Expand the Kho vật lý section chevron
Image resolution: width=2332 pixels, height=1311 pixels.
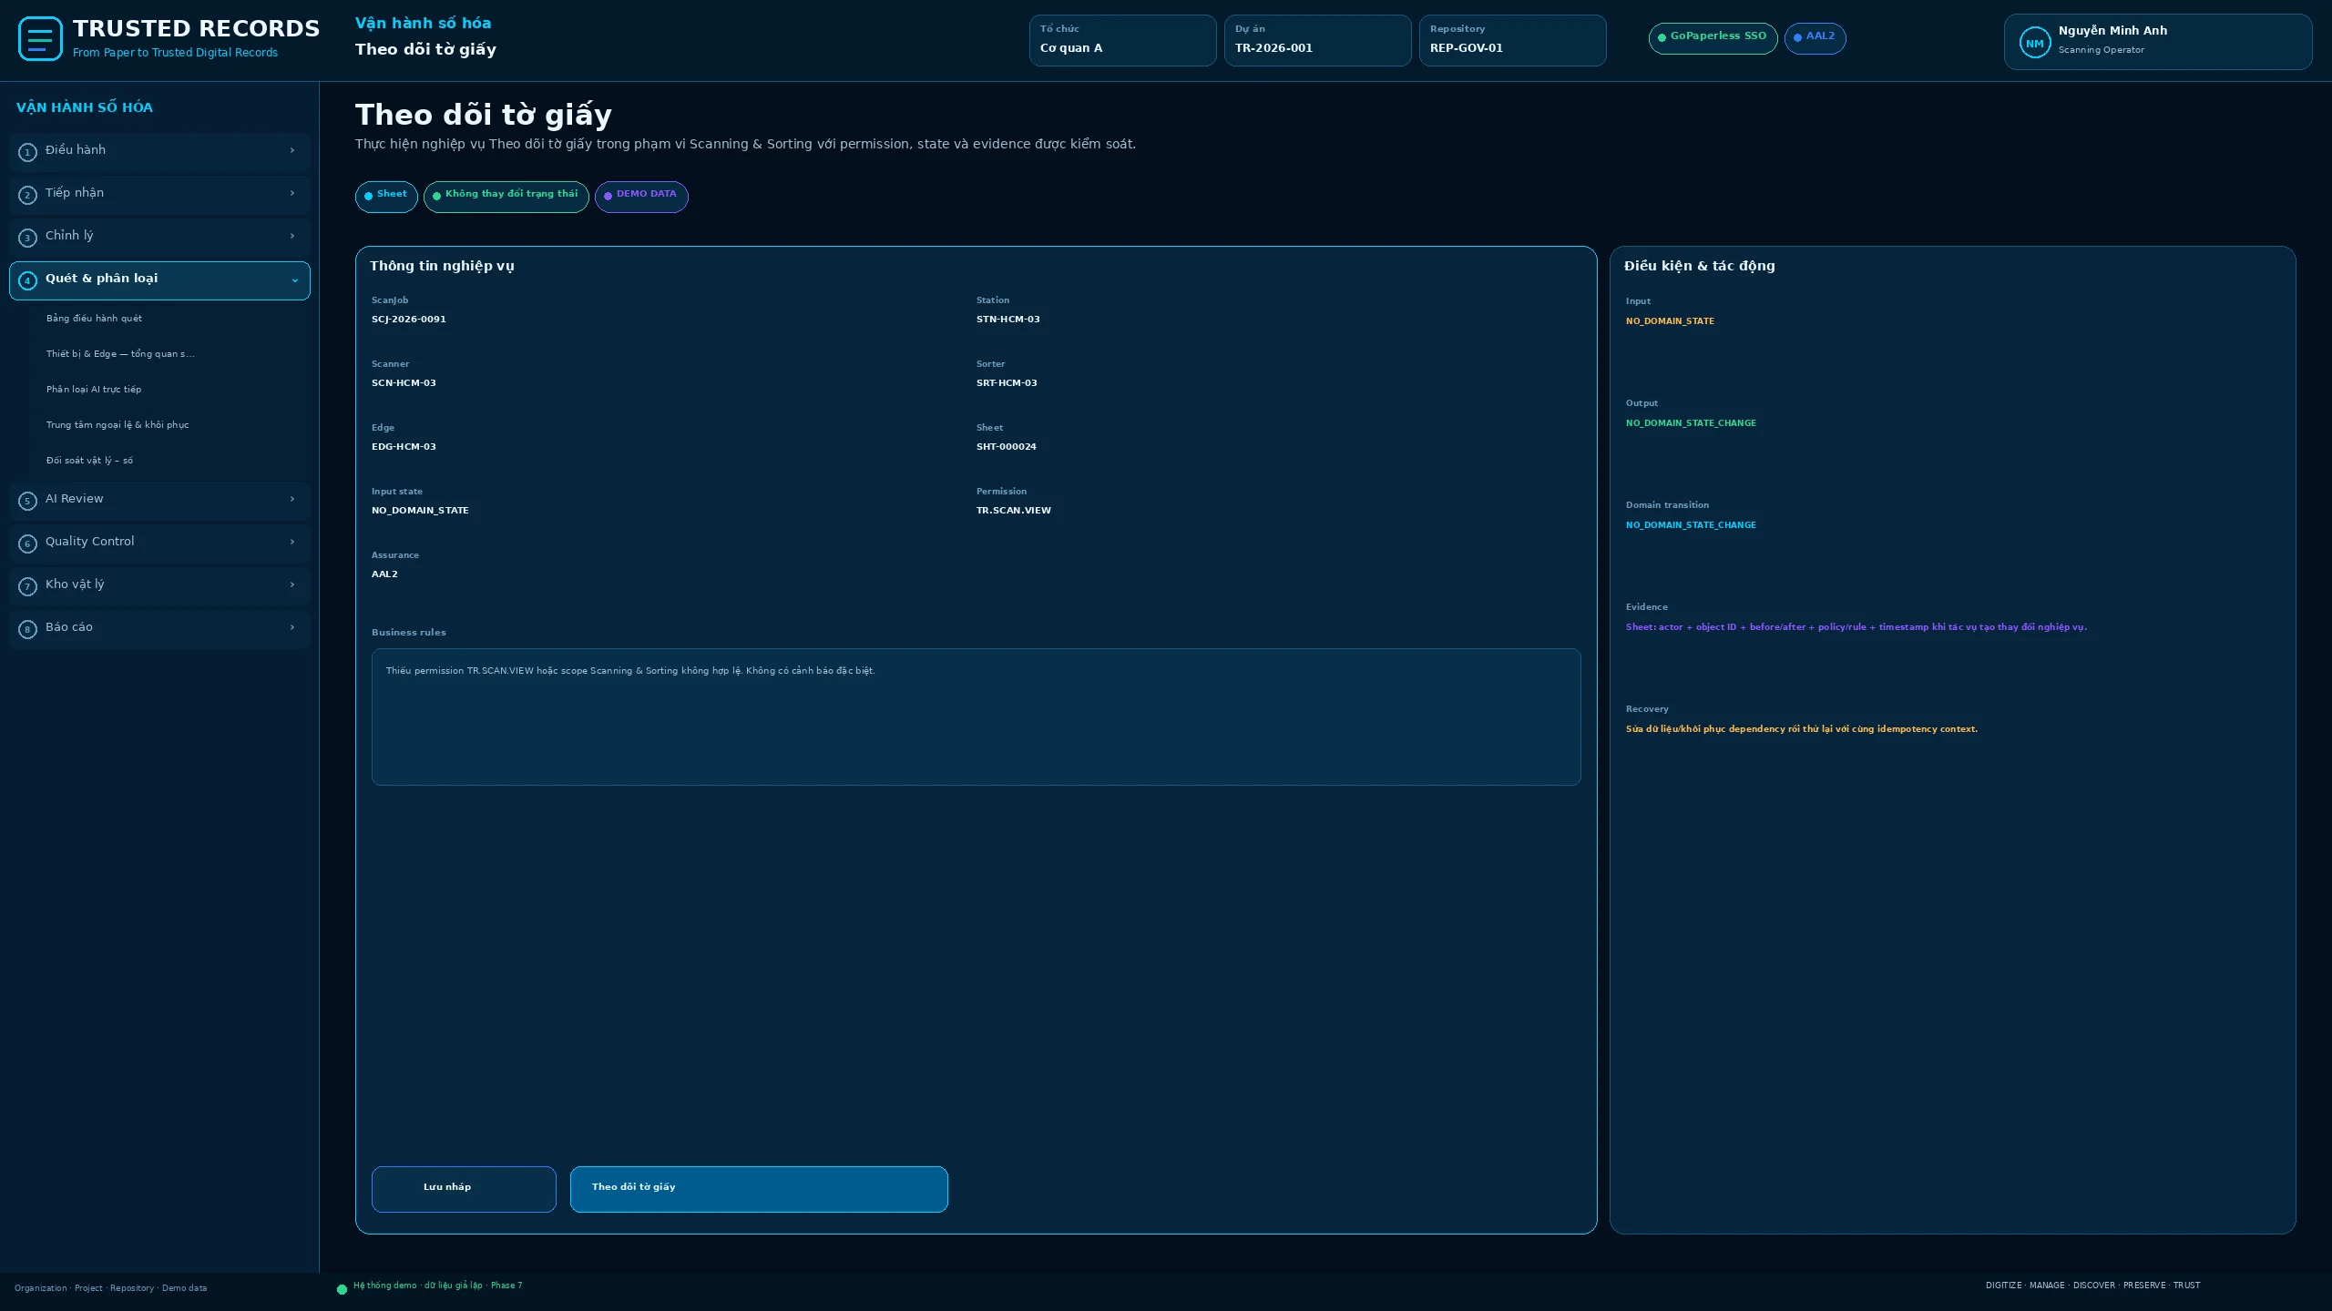[x=292, y=584]
